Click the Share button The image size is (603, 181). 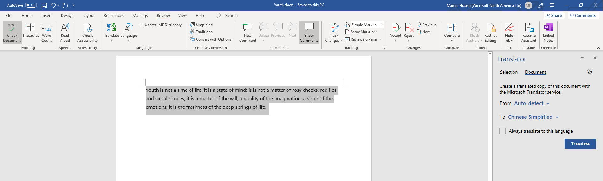coord(554,15)
